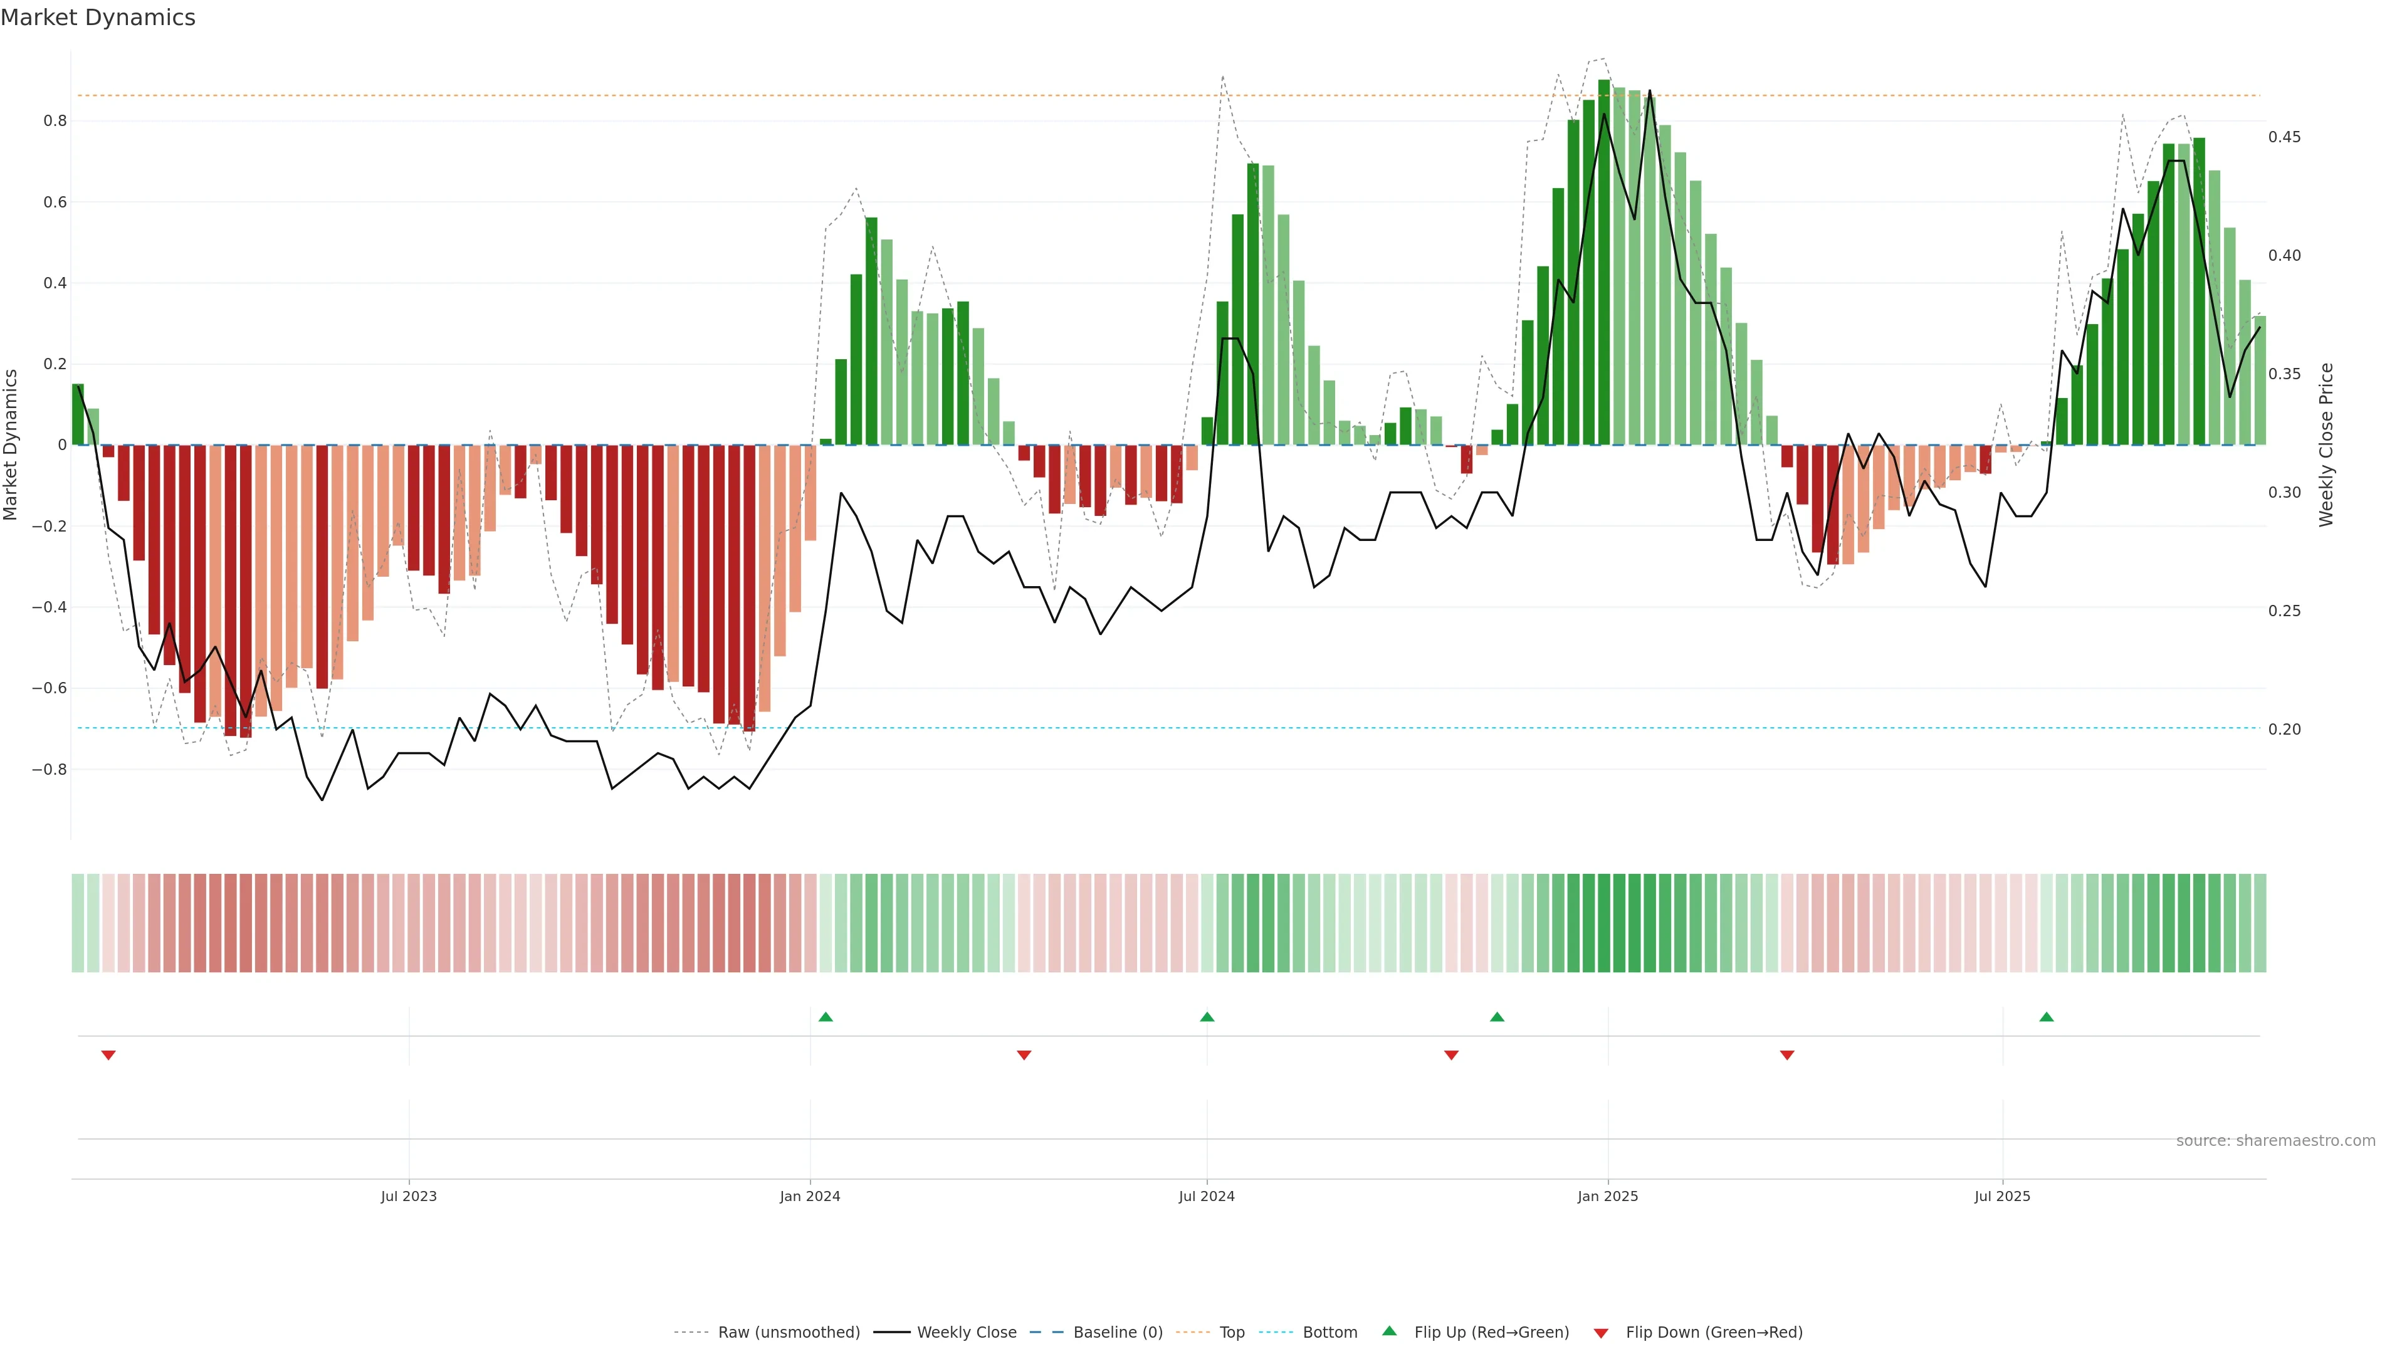Click the source: sharemaestro.com text
Viewport: 2407px width, 1354px height.
(2275, 1141)
